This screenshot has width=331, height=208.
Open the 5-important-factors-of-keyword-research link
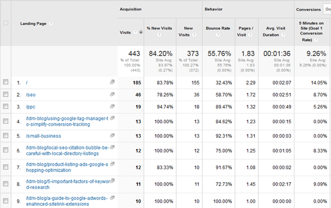click(68, 184)
